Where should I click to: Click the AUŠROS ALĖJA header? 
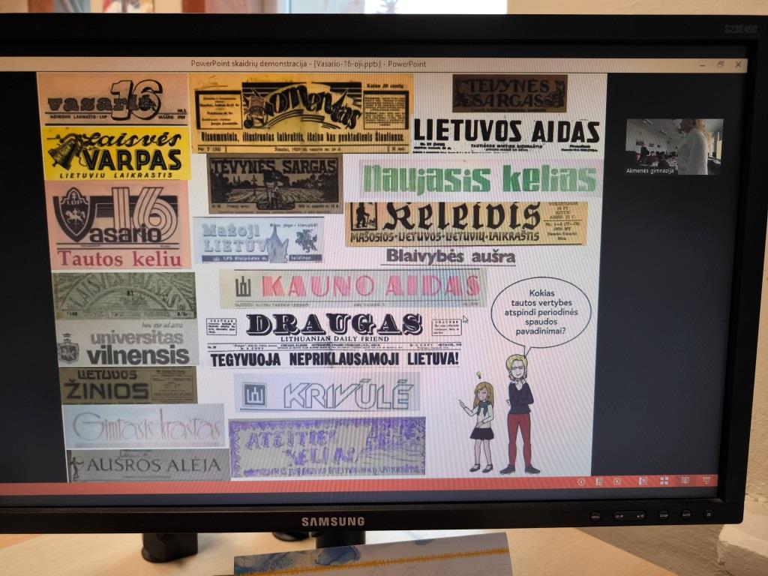[x=148, y=465]
